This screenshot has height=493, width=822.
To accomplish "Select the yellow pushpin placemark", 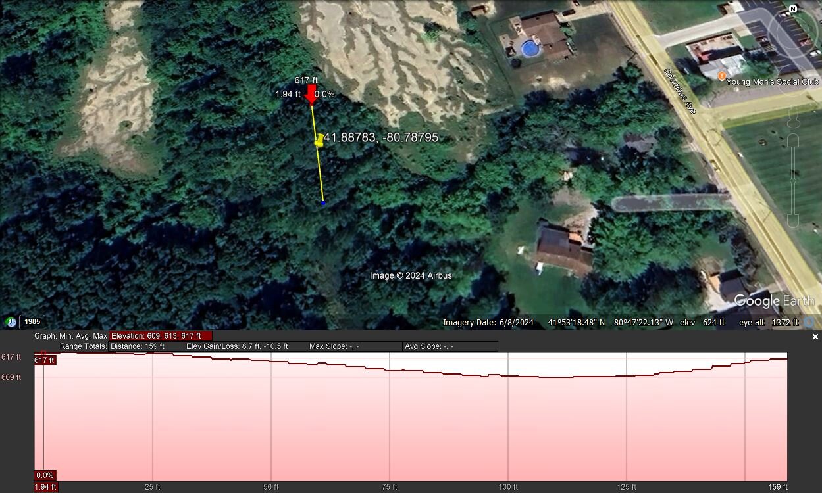I will (319, 140).
